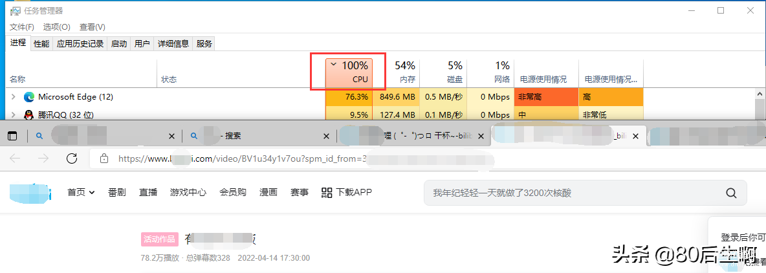Click the 下载APP link with QR icon

pos(346,192)
